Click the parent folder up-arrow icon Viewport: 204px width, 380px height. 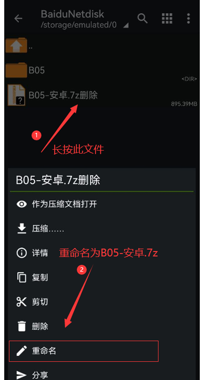(x=16, y=45)
